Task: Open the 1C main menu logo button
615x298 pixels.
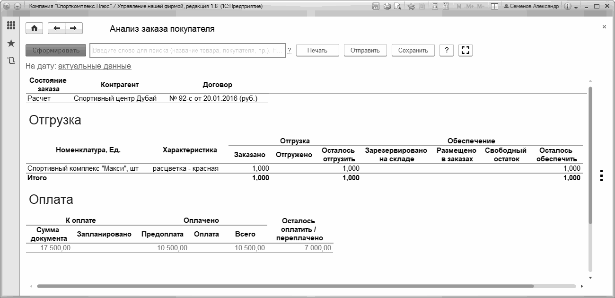Action: coord(7,7)
